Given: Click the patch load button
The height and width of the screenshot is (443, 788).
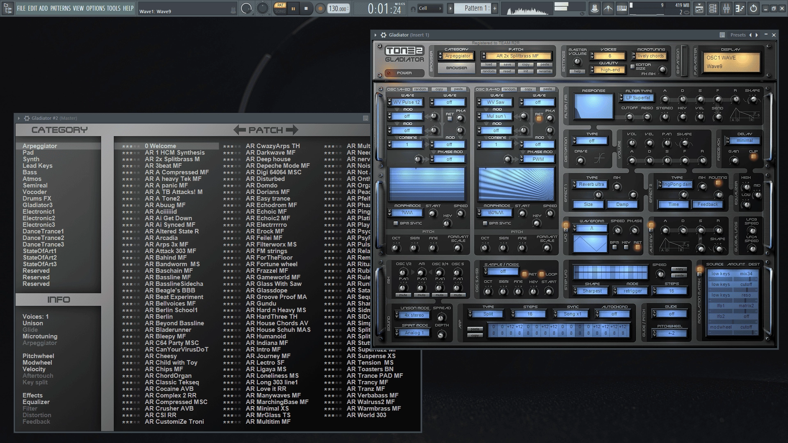Looking at the screenshot, I should click(488, 65).
